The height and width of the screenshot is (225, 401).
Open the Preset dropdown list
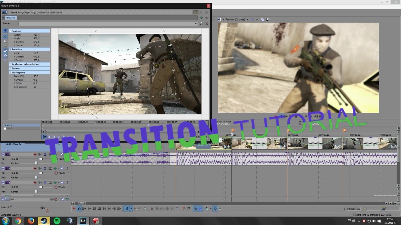[x=196, y=23]
